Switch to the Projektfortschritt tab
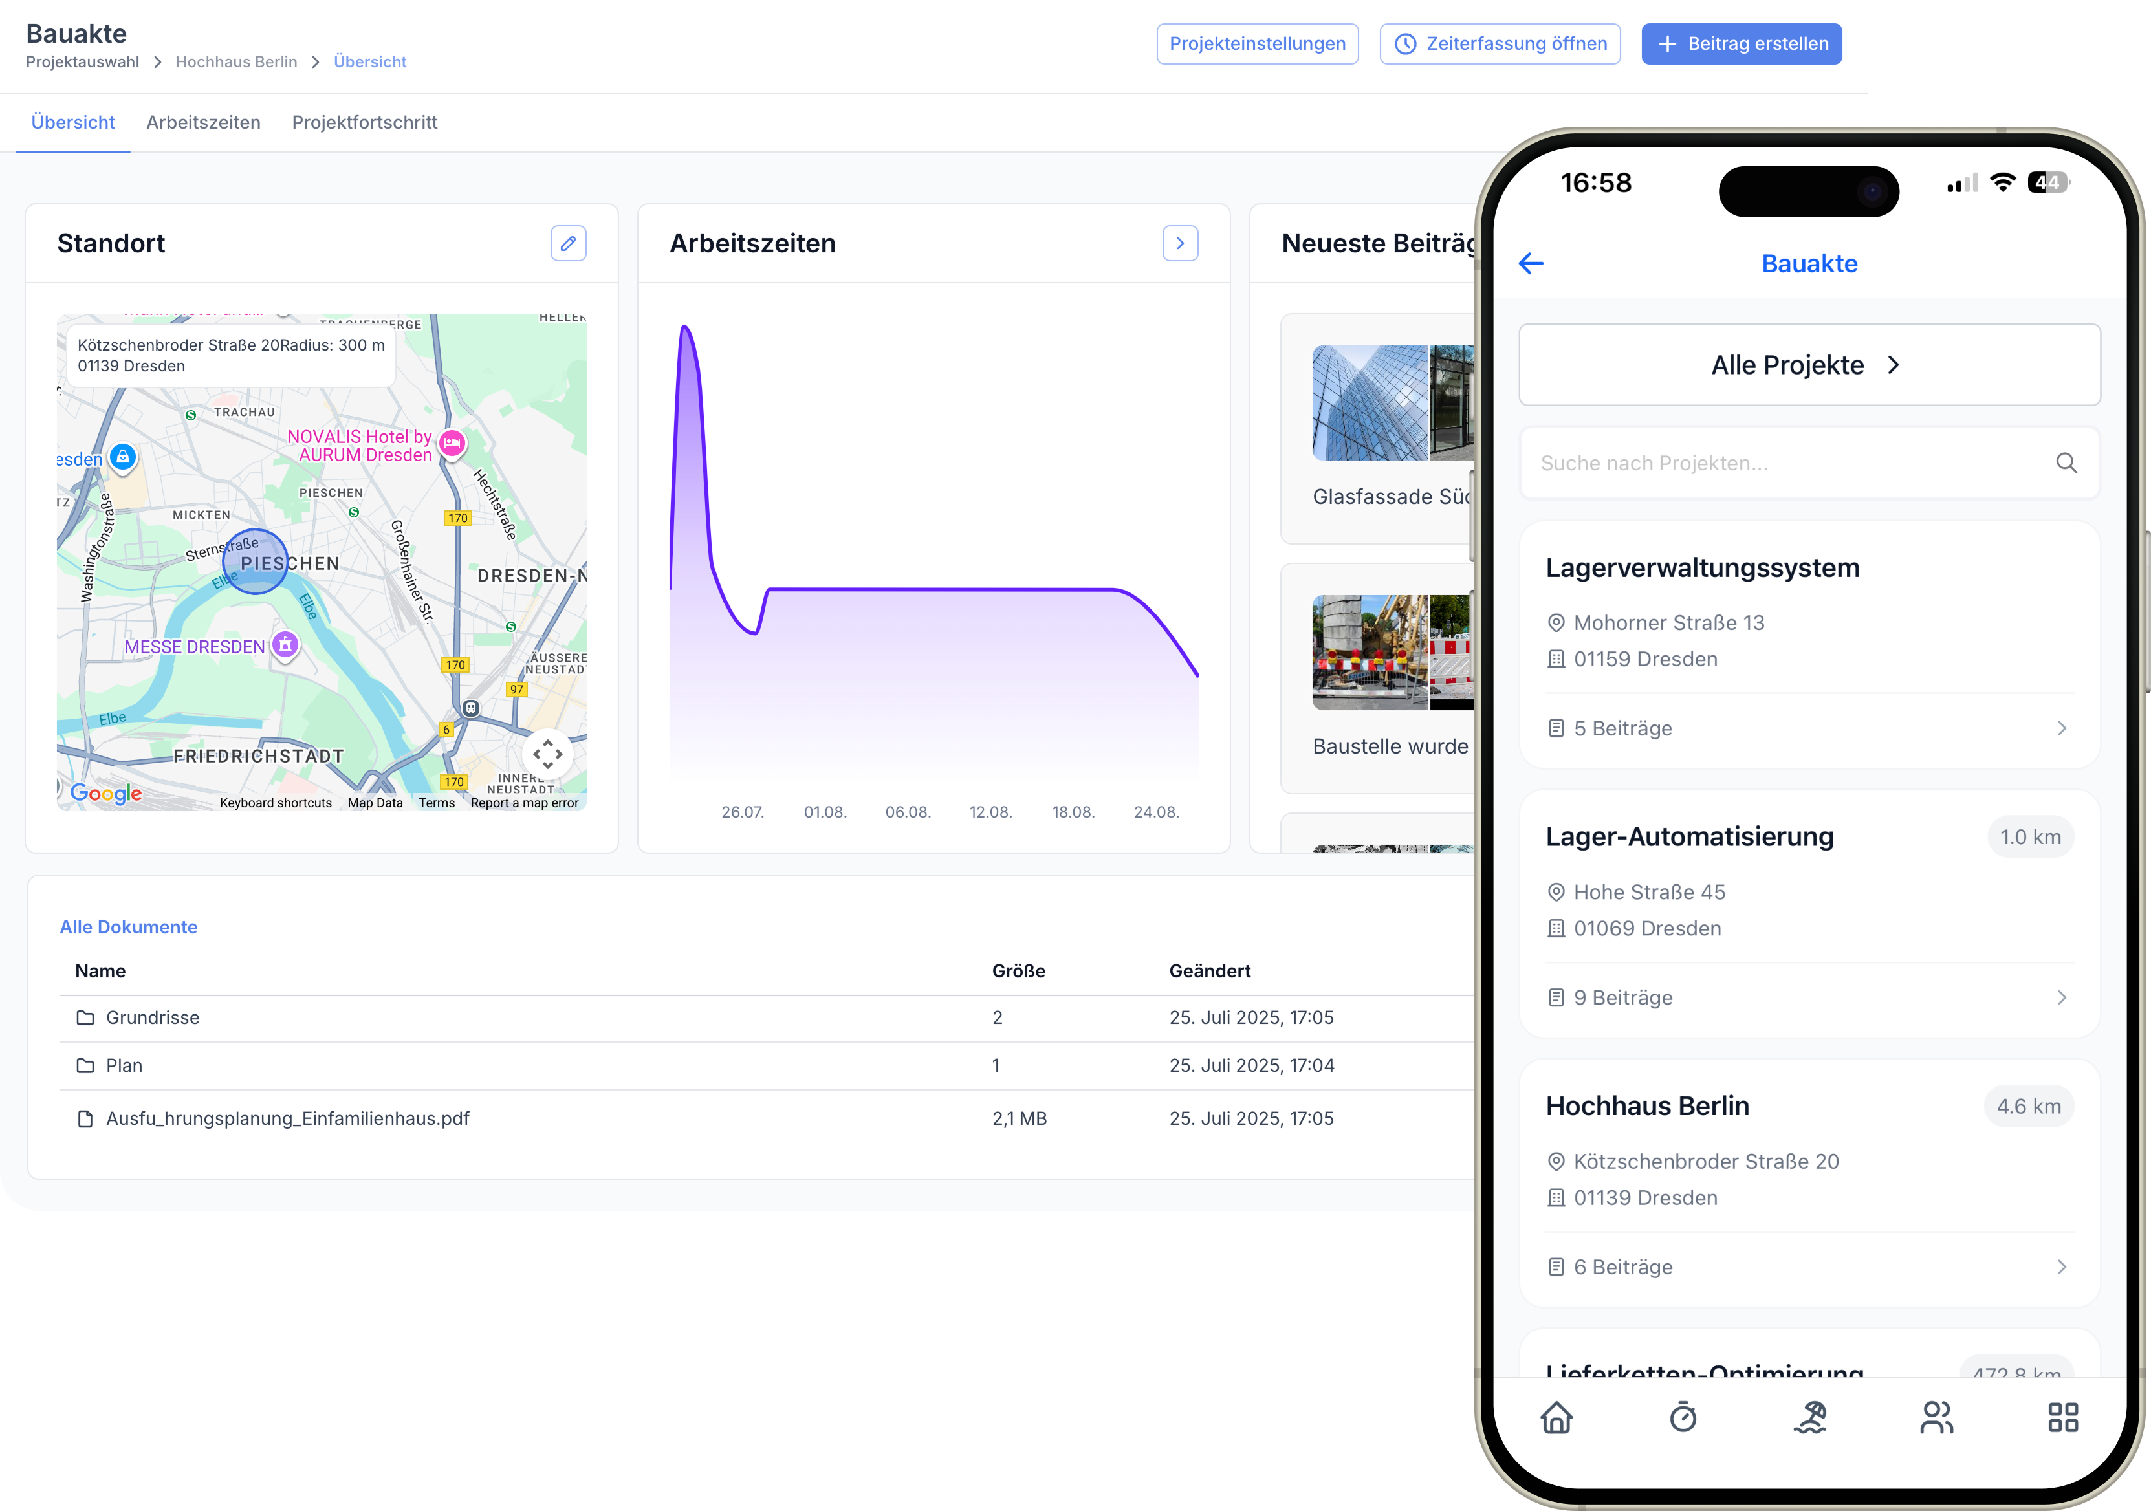The image size is (2151, 1511). pyautogui.click(x=364, y=123)
